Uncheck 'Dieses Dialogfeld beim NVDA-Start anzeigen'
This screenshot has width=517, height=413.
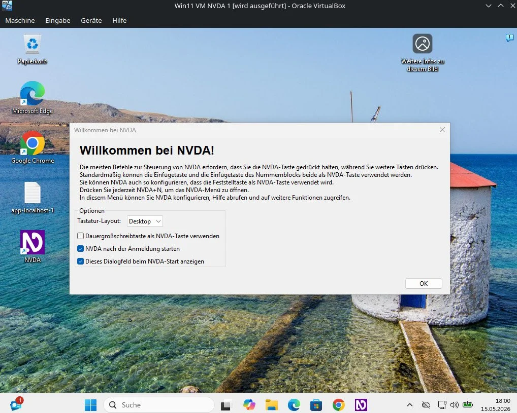coord(80,261)
